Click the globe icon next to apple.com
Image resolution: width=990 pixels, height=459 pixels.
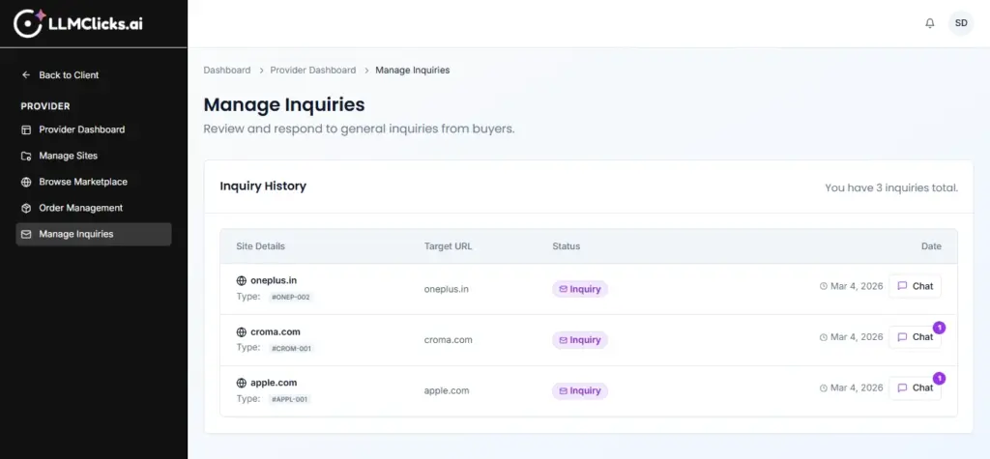point(242,383)
